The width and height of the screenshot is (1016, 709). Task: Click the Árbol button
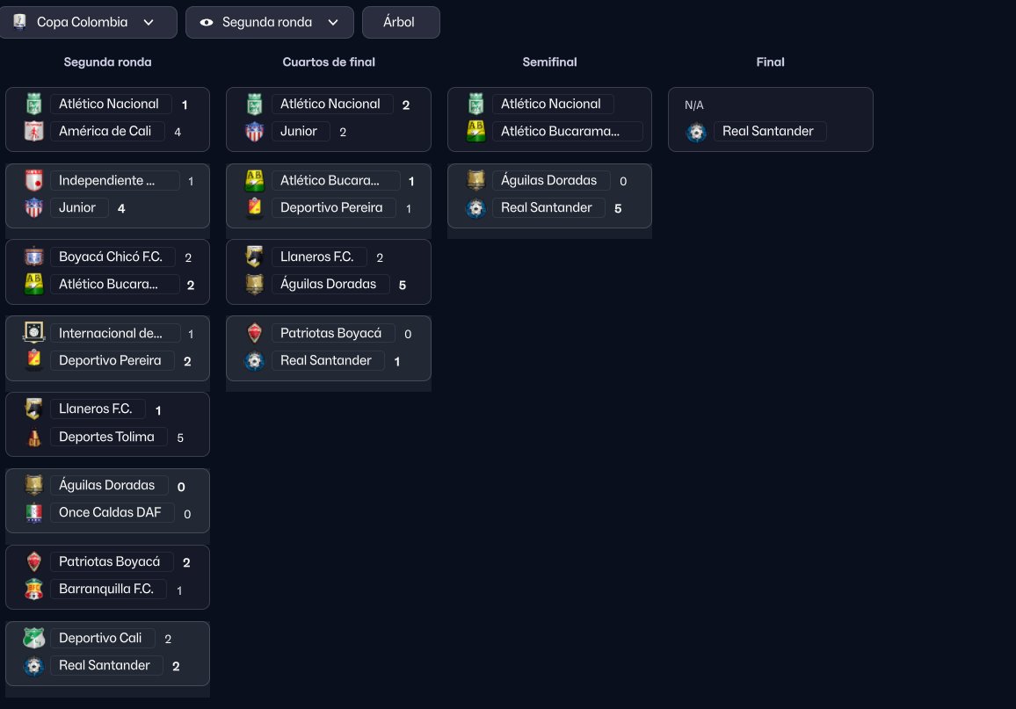point(401,22)
